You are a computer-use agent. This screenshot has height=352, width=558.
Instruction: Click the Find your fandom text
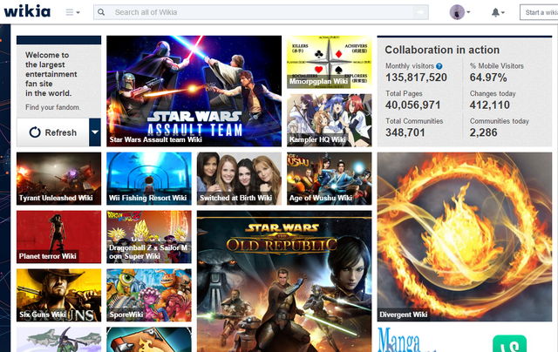coord(52,107)
